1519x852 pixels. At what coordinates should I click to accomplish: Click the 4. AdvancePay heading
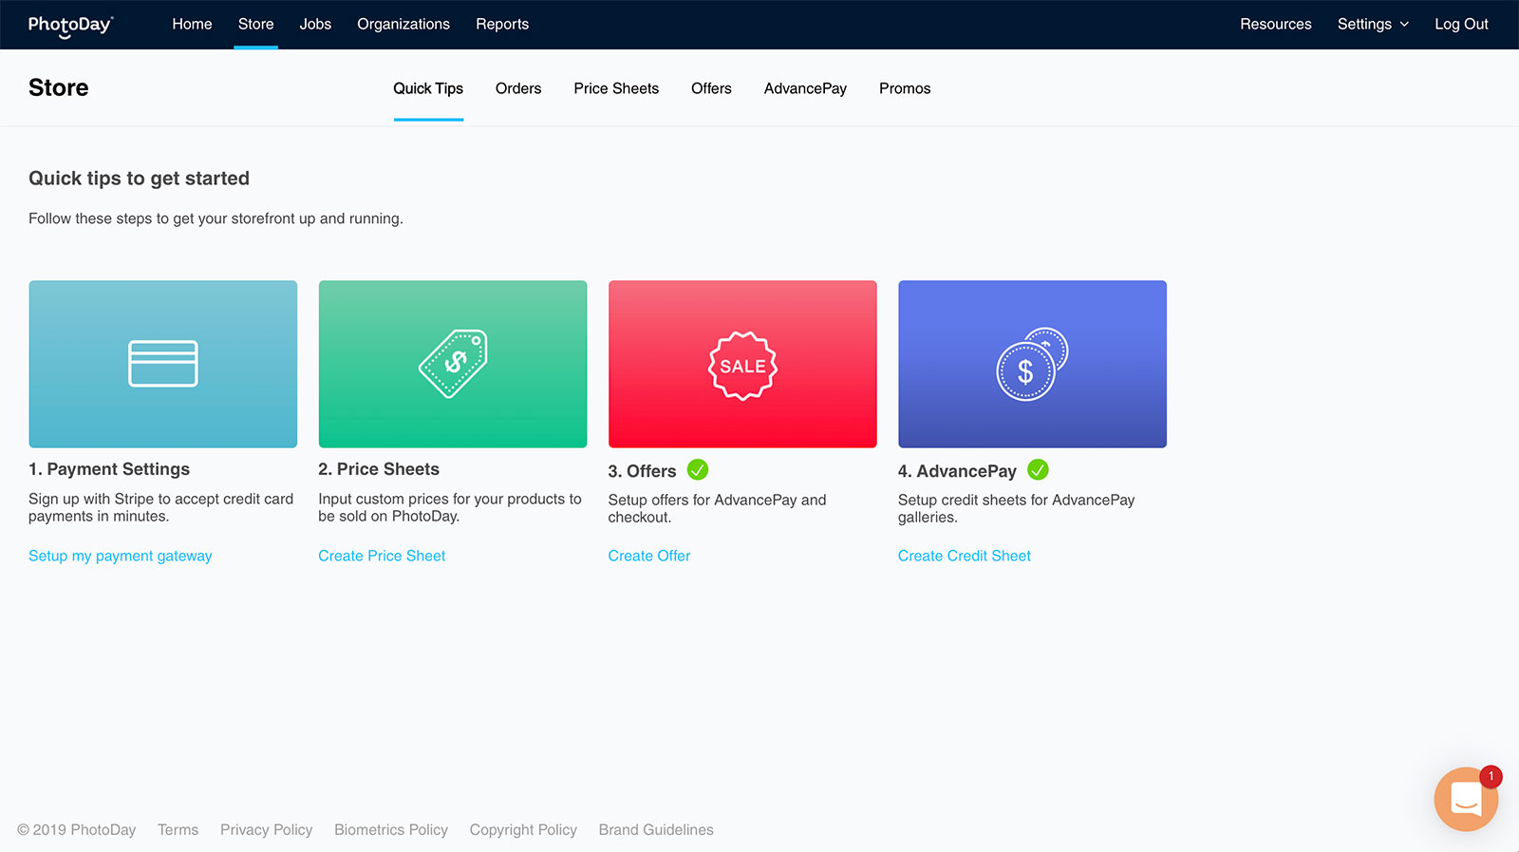pos(957,471)
